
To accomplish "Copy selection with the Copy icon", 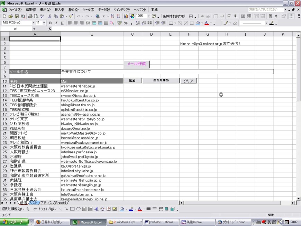I will click(x=56, y=16).
